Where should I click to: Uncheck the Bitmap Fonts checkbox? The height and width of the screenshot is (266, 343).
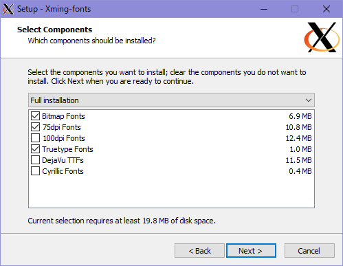tap(35, 116)
